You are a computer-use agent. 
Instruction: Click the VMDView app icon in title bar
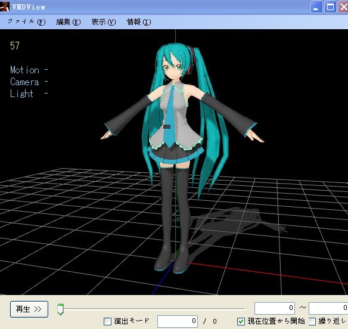[x=5, y=7]
